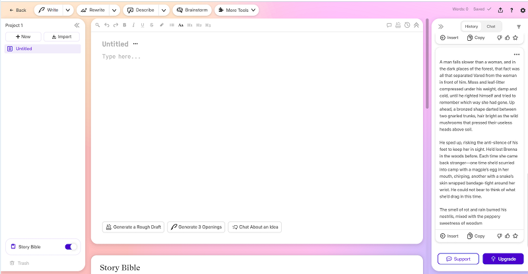Click the Write button

pos(48,10)
